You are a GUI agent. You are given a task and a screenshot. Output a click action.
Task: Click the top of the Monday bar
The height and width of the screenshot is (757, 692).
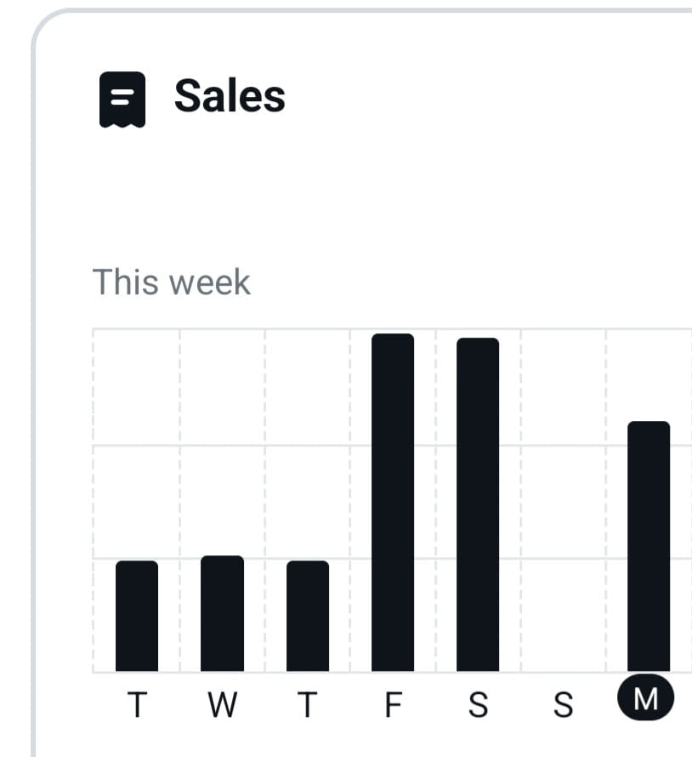pos(649,424)
